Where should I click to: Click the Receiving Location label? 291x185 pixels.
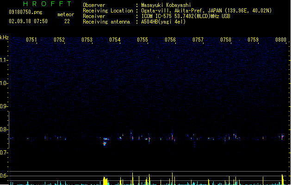(108, 11)
